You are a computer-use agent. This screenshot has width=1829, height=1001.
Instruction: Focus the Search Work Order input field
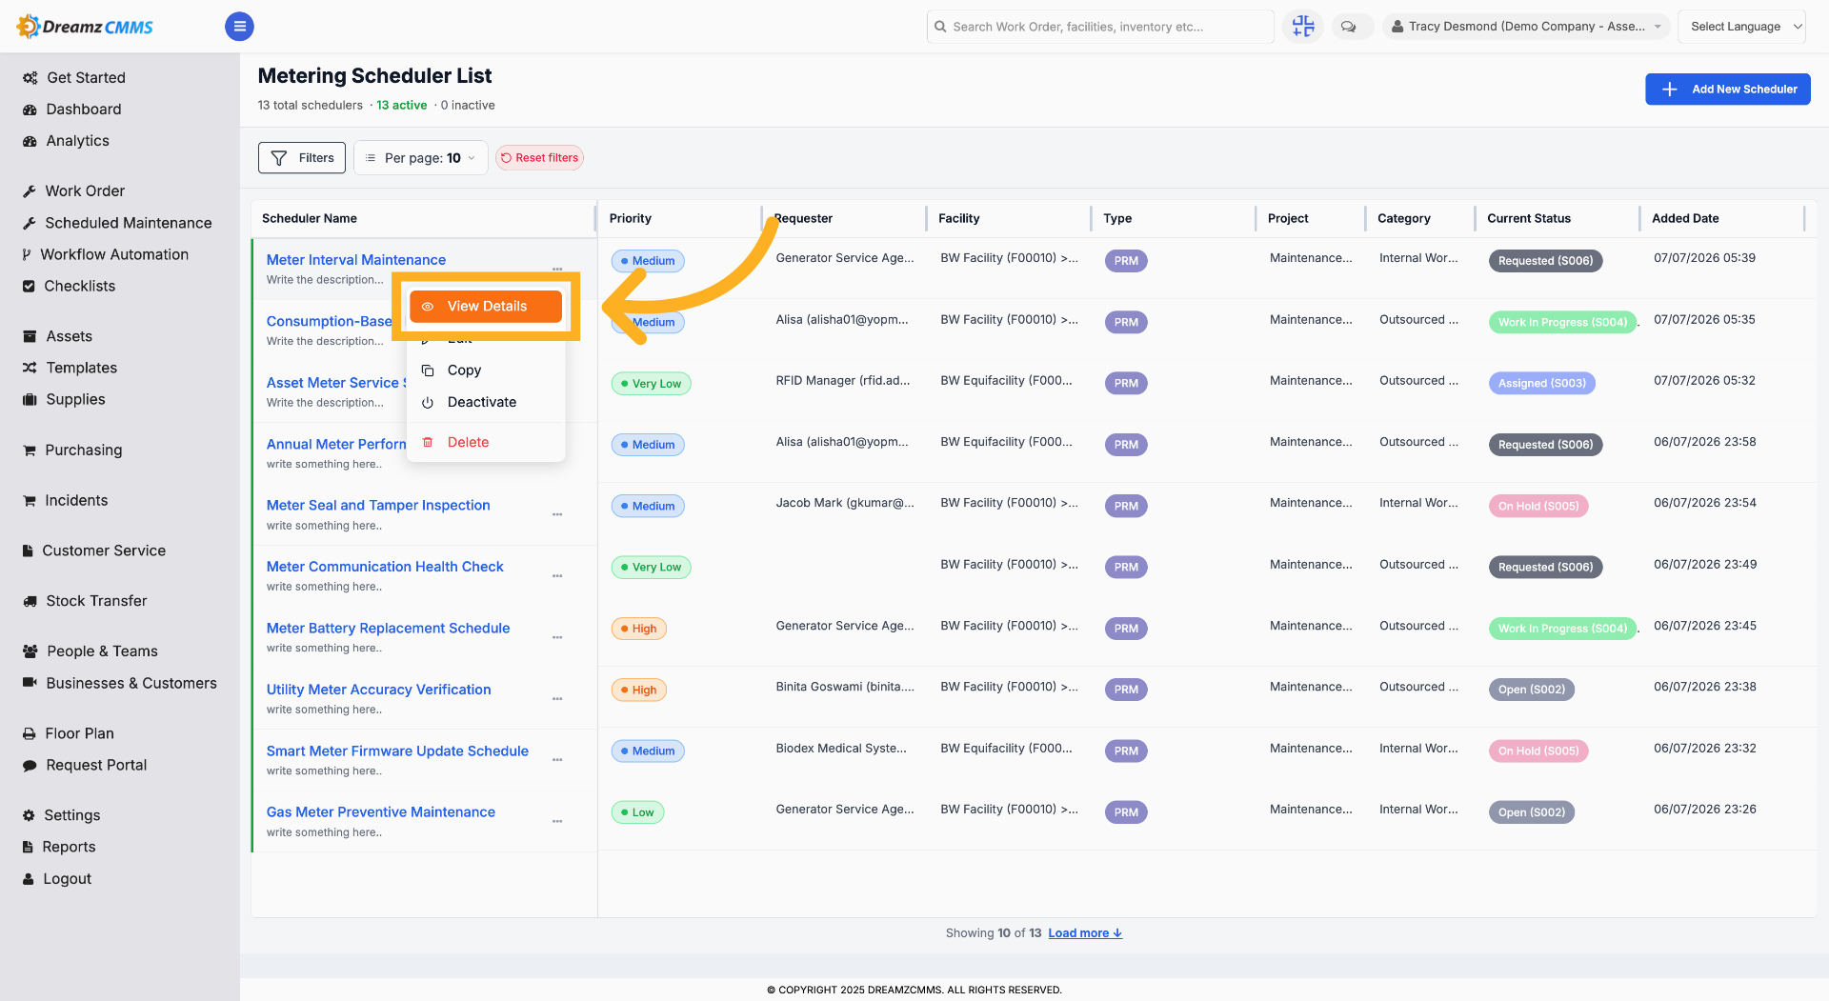1100,27
